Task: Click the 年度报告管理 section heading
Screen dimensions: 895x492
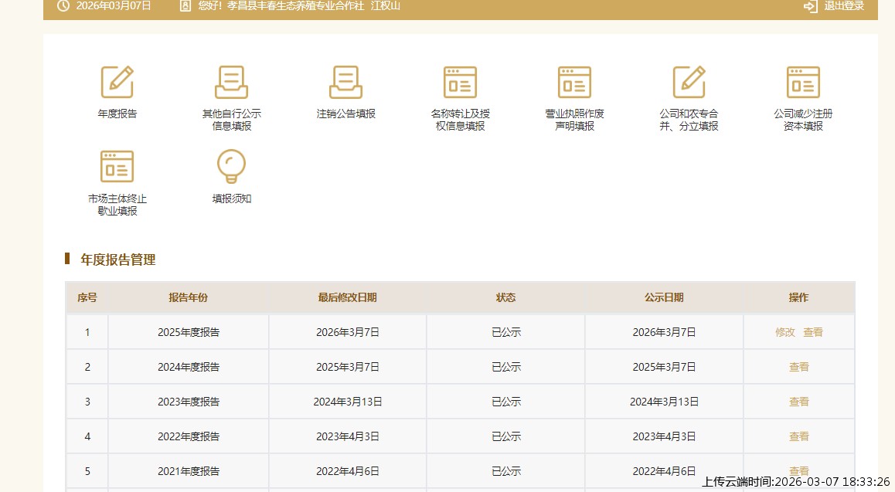Action: click(x=118, y=260)
